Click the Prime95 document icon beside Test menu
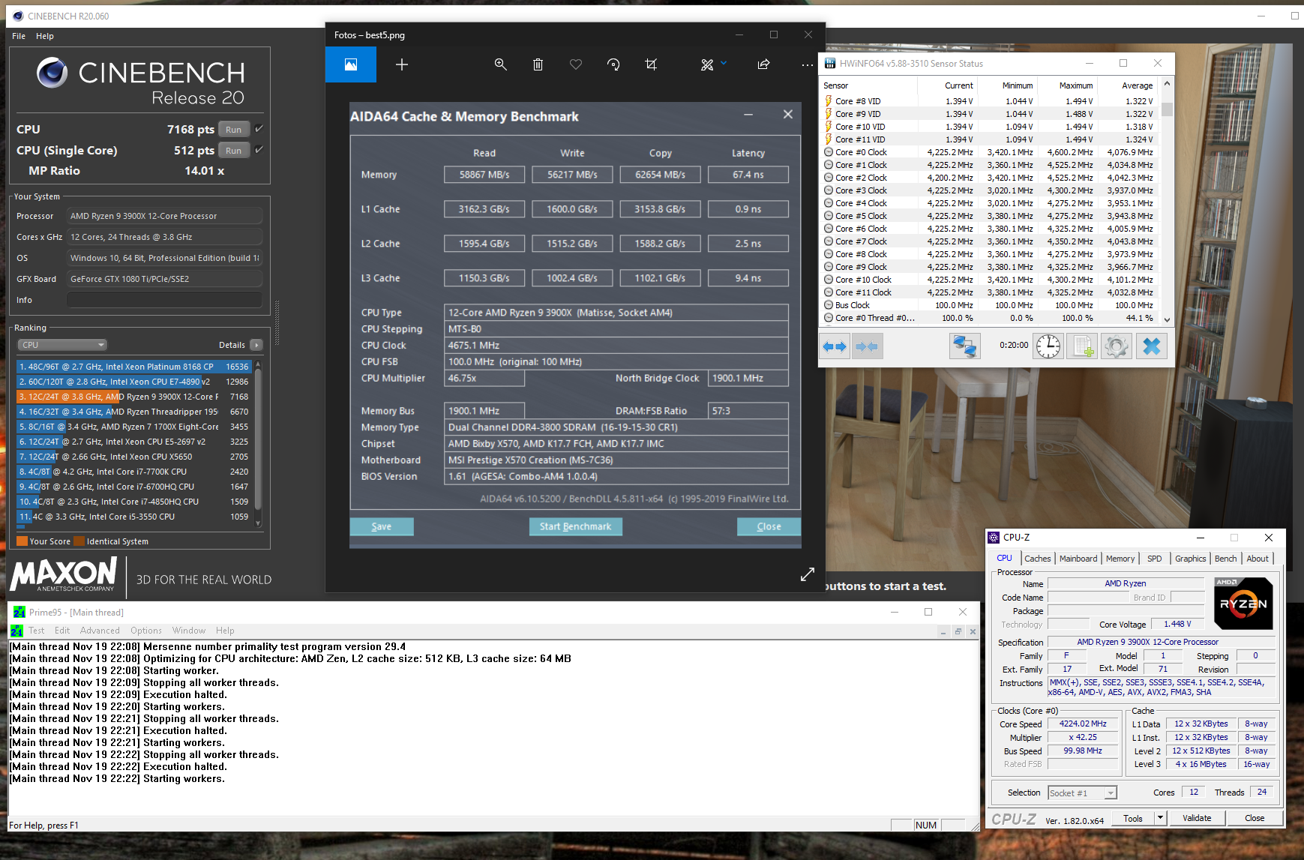Viewport: 1304px width, 860px height. pos(16,631)
